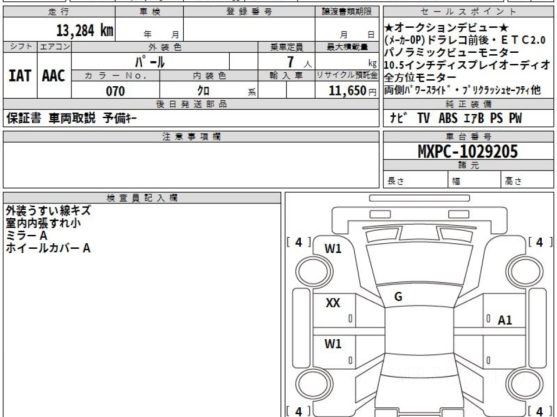Select the ナビ equipment item
The height and width of the screenshot is (417, 557).
click(x=400, y=119)
